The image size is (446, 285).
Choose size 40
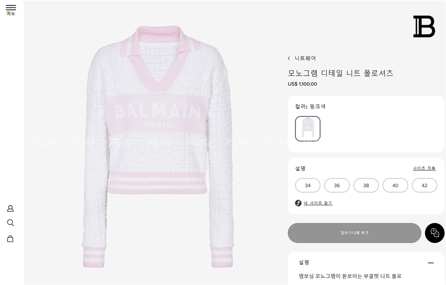pyautogui.click(x=395, y=185)
